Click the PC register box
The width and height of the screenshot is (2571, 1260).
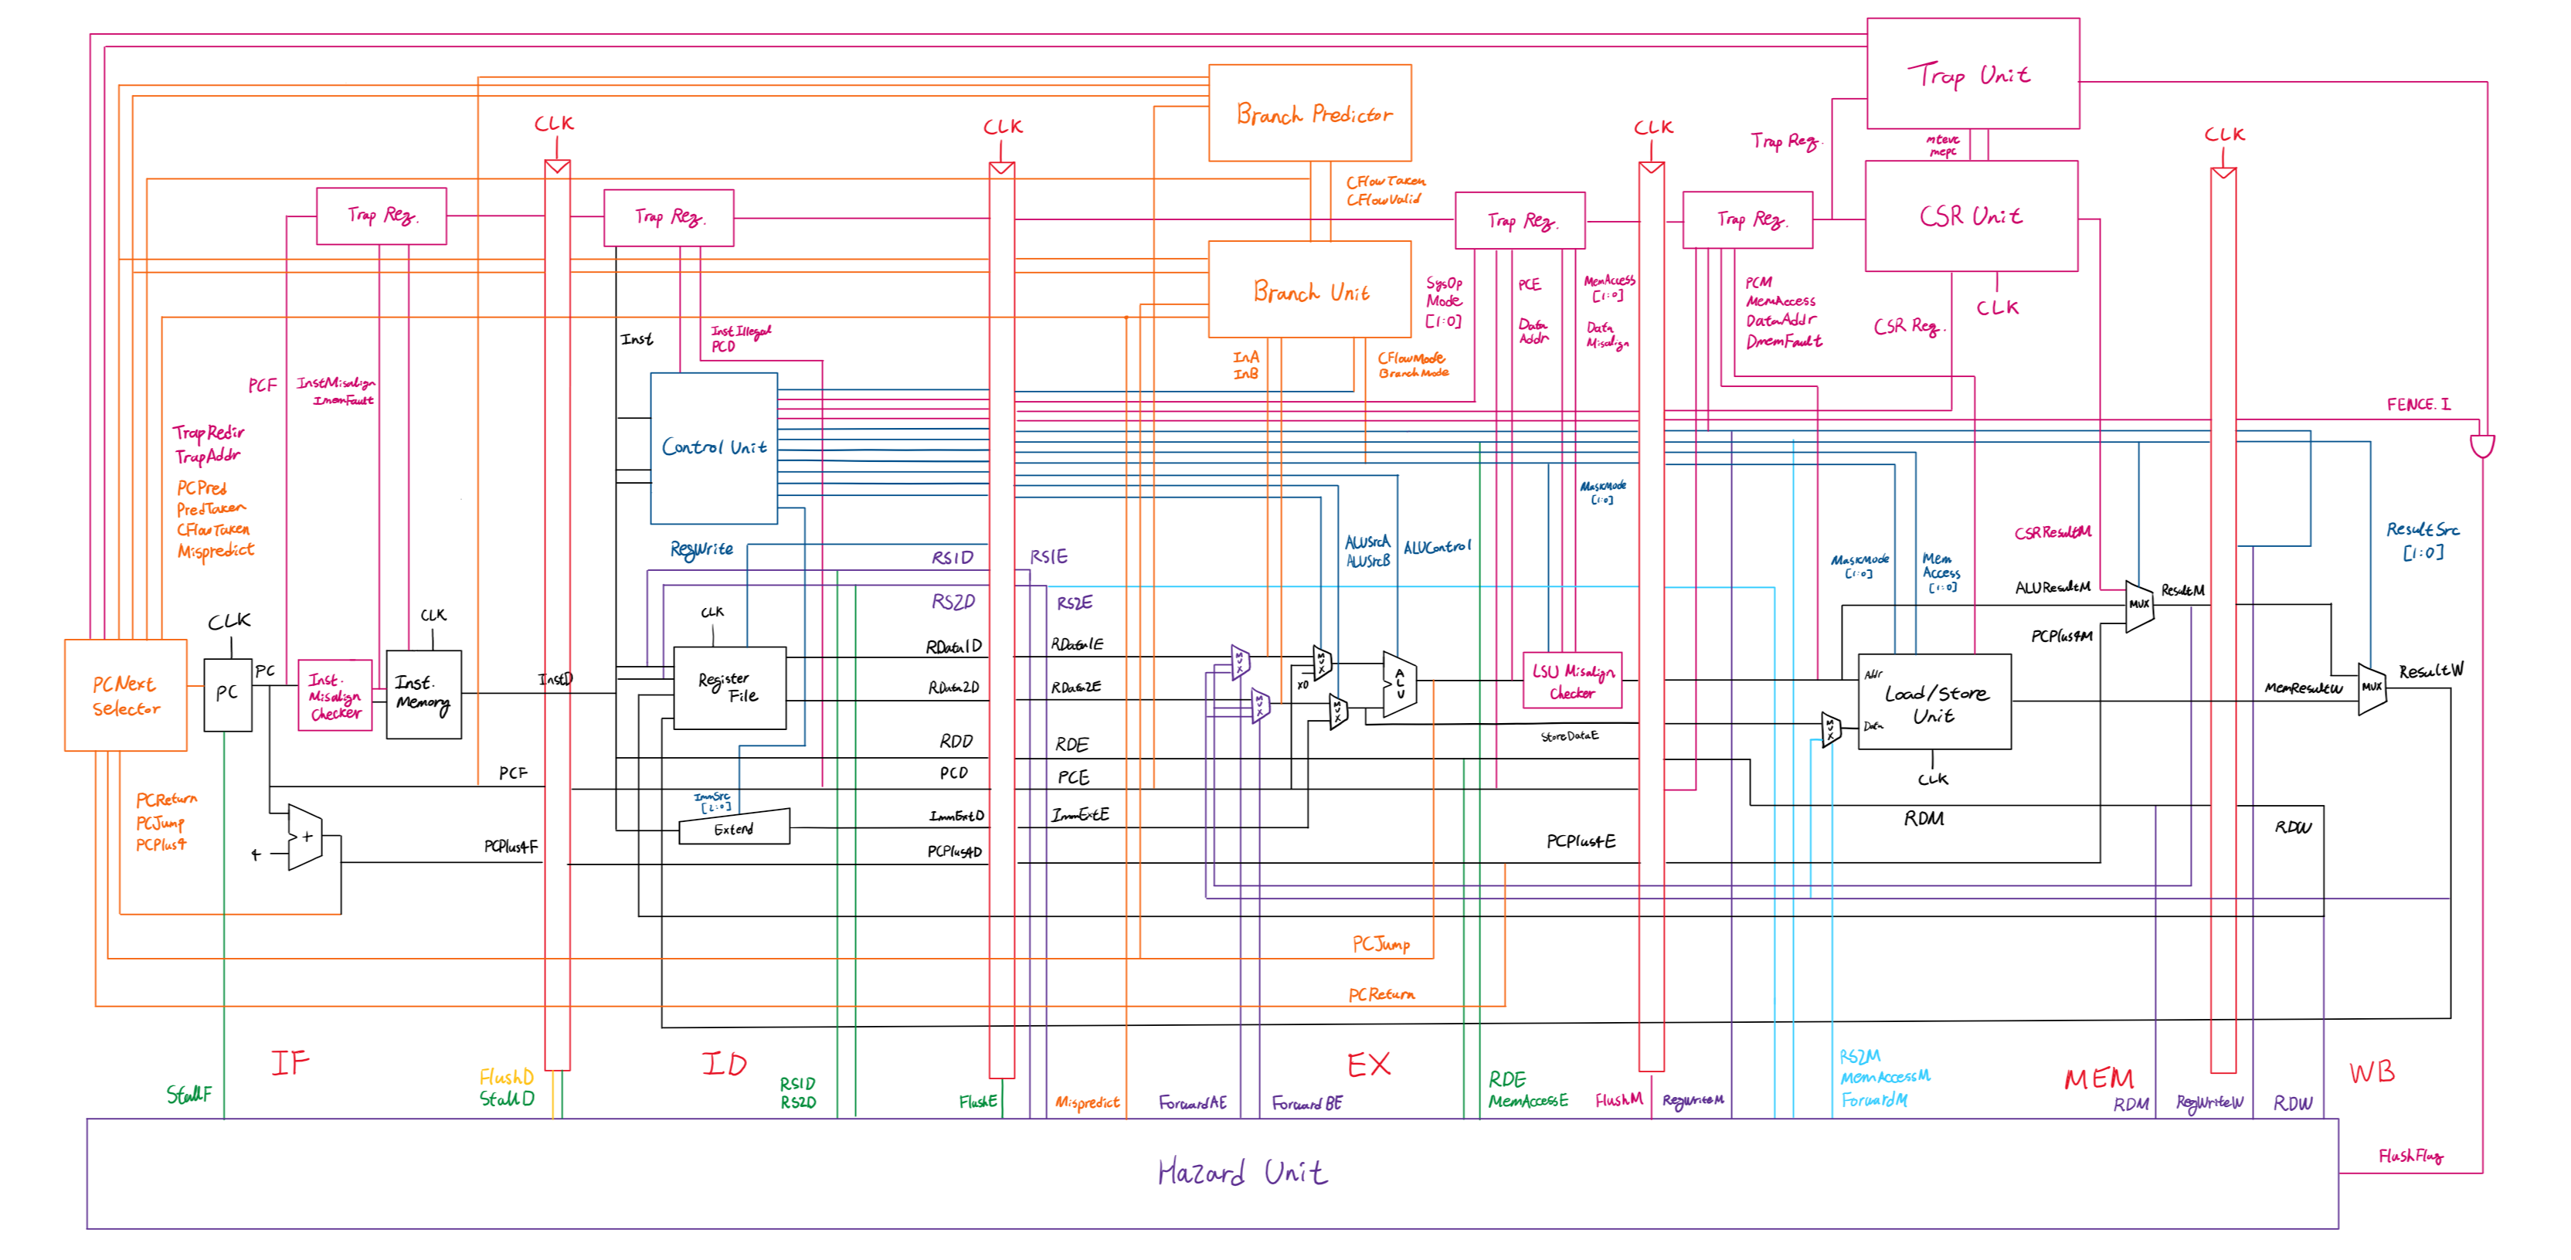228,694
